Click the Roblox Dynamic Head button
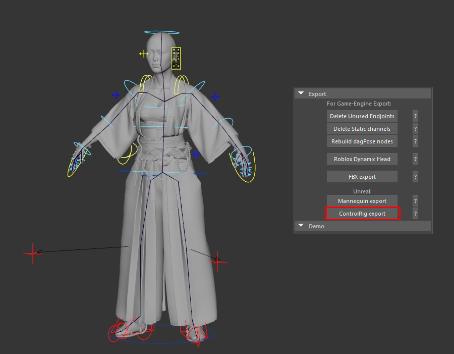Screen dimensions: 454x354 coord(362,159)
